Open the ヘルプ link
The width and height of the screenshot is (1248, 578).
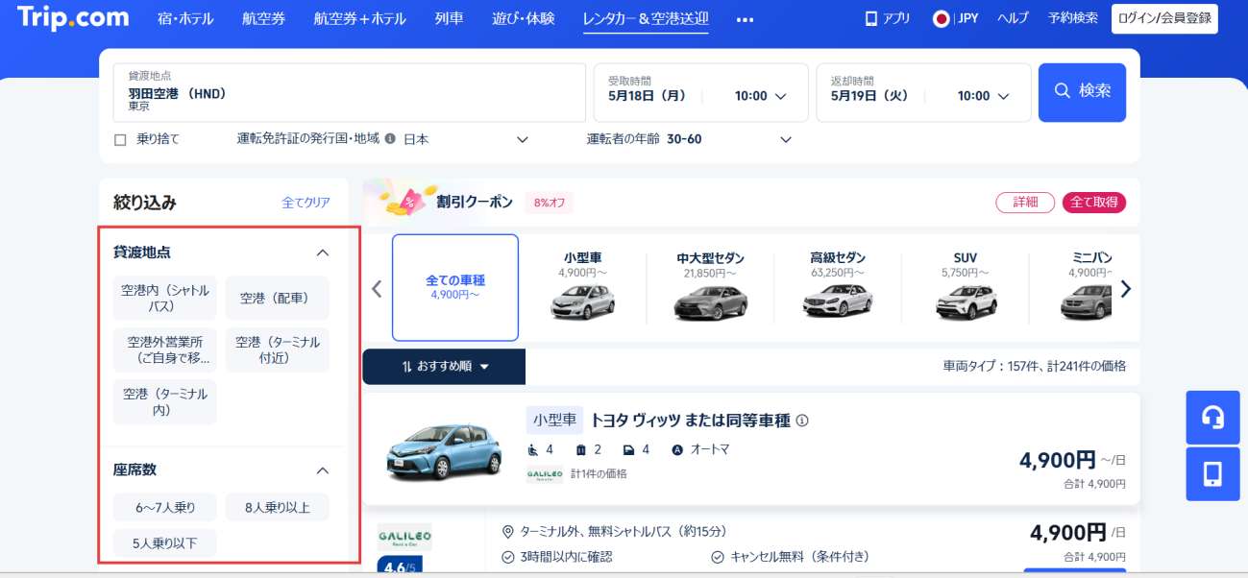1013,18
